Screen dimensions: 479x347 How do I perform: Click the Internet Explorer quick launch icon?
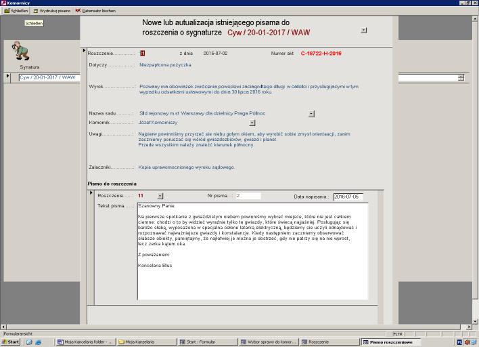[38, 342]
